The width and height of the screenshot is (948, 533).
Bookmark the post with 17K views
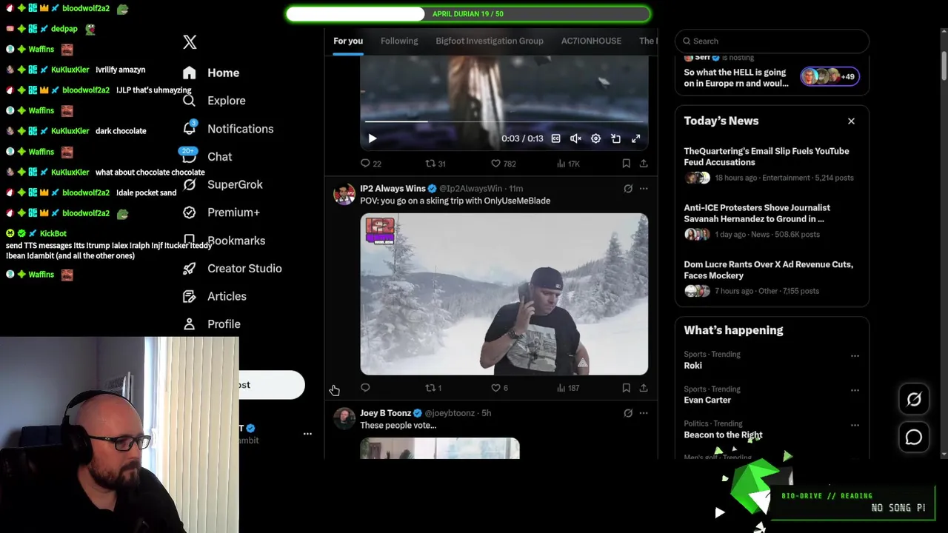[626, 164]
